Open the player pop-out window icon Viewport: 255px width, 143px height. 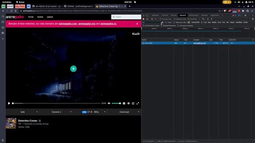click(133, 103)
